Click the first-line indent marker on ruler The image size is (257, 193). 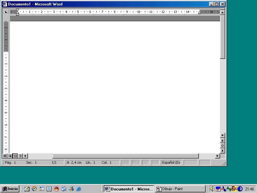point(17,10)
